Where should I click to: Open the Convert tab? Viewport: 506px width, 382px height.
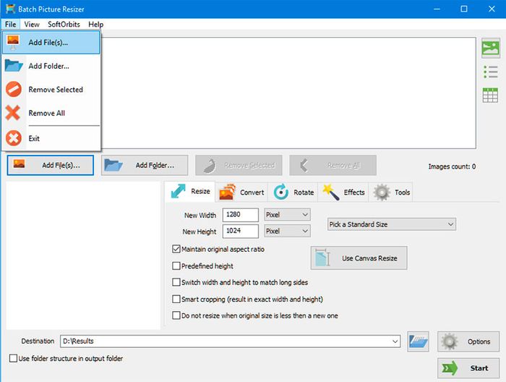[242, 192]
